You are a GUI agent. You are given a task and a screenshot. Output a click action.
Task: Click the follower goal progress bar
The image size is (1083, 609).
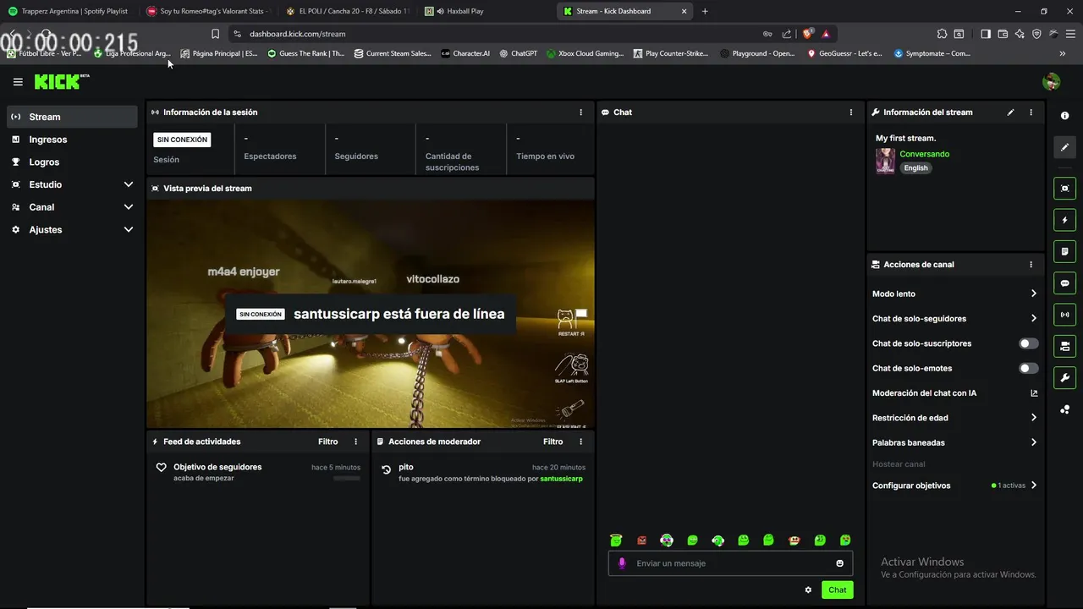pyautogui.click(x=346, y=479)
